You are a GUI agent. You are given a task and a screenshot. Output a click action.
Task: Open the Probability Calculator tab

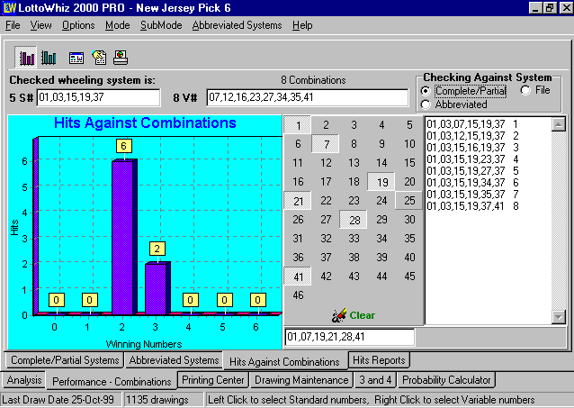tap(446, 380)
